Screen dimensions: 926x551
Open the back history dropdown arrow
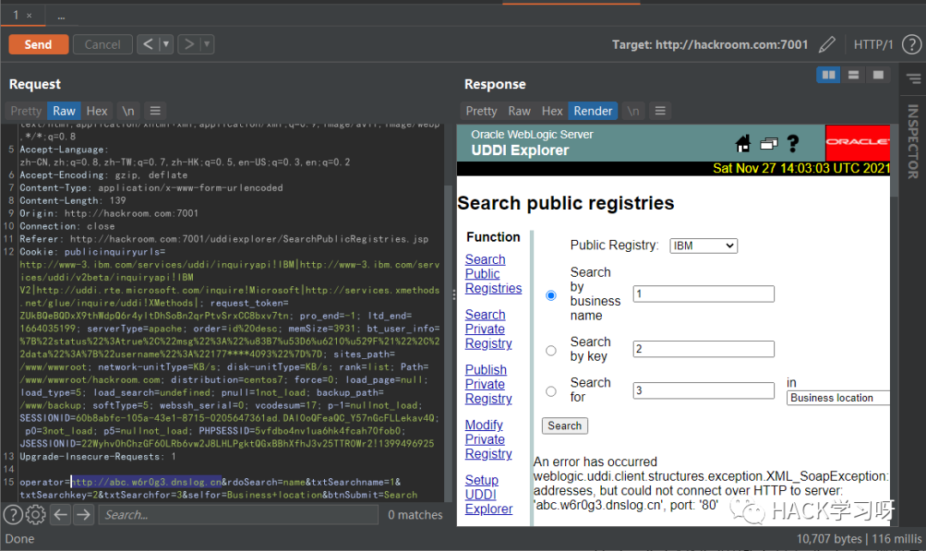pos(166,45)
